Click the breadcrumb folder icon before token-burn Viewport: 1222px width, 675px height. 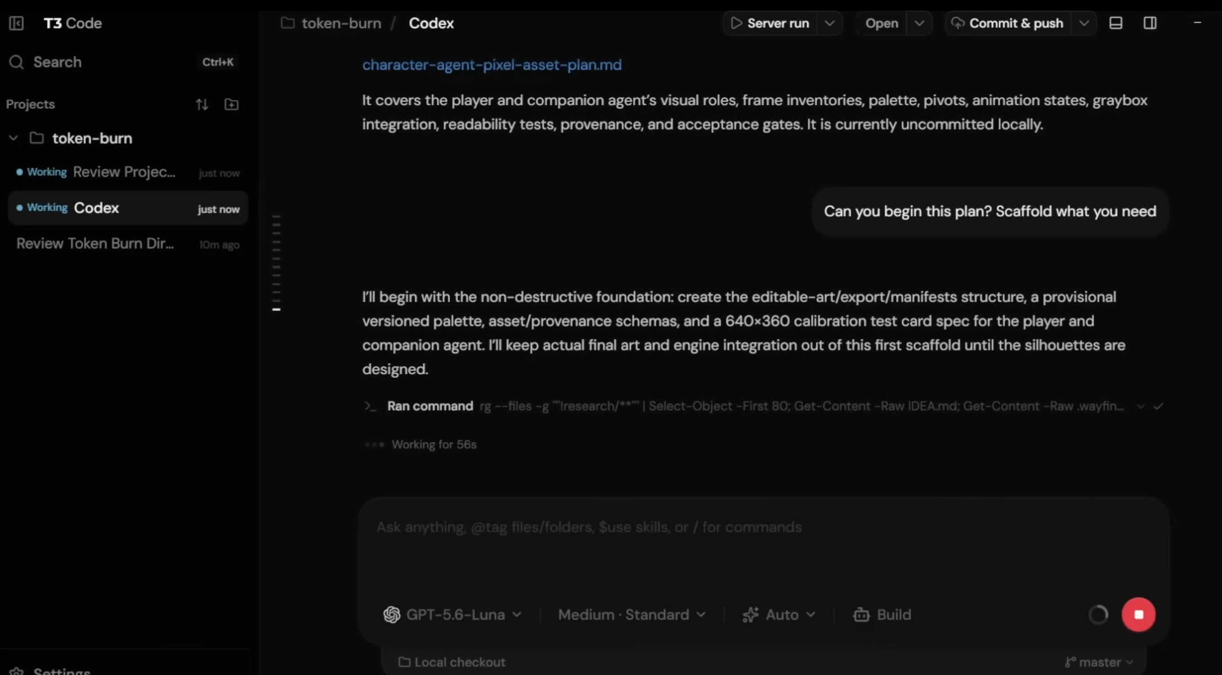(287, 23)
